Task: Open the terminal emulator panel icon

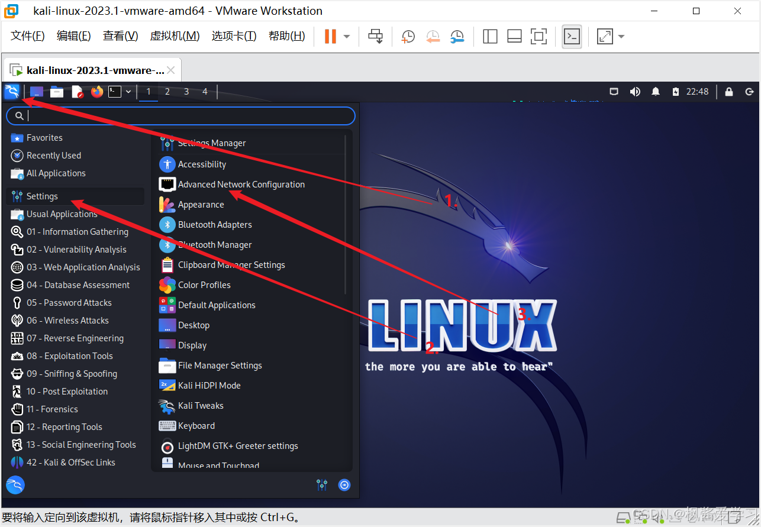Action: [x=115, y=92]
